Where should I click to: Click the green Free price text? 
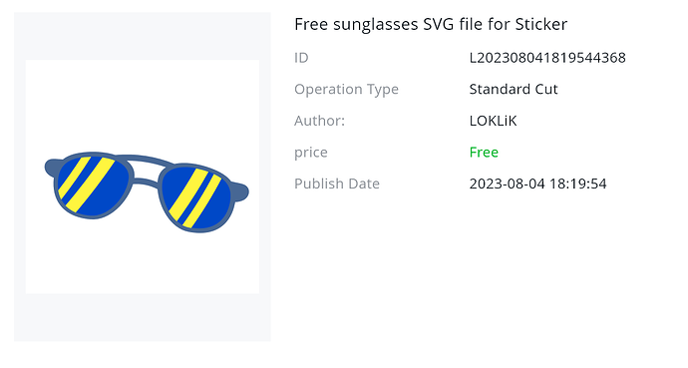click(484, 153)
